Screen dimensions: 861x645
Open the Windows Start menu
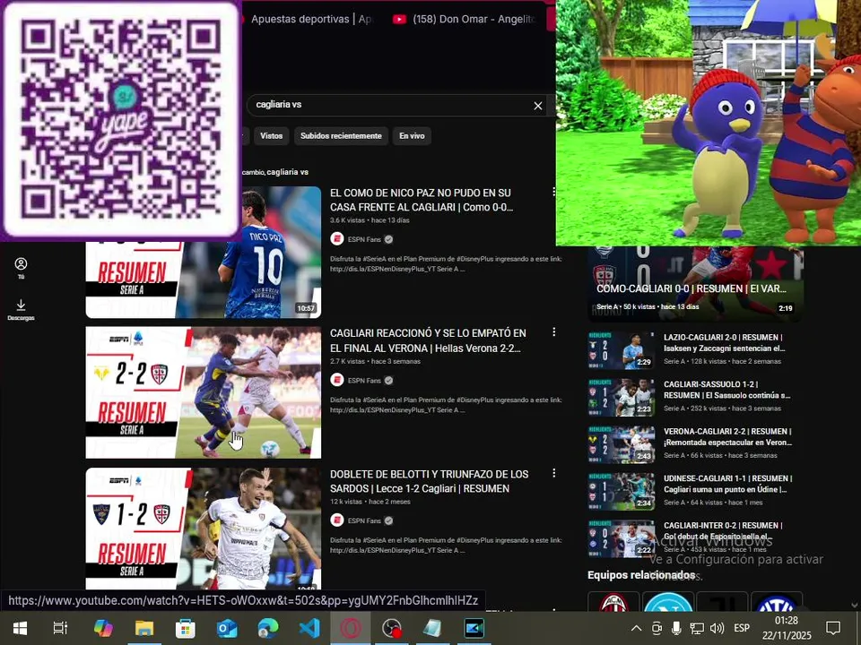(x=21, y=628)
